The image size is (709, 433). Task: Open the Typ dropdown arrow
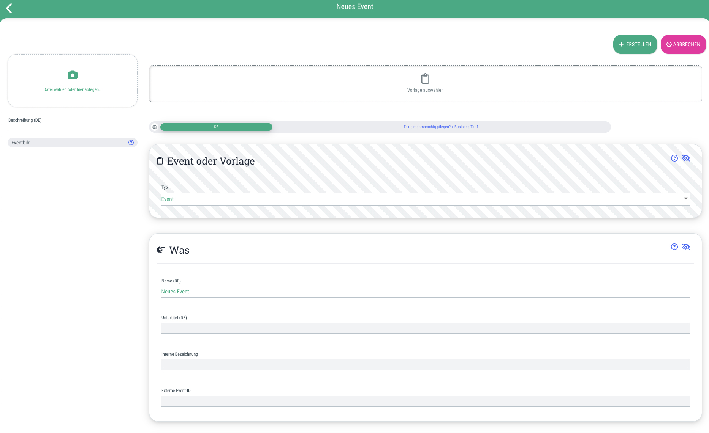[x=685, y=199]
